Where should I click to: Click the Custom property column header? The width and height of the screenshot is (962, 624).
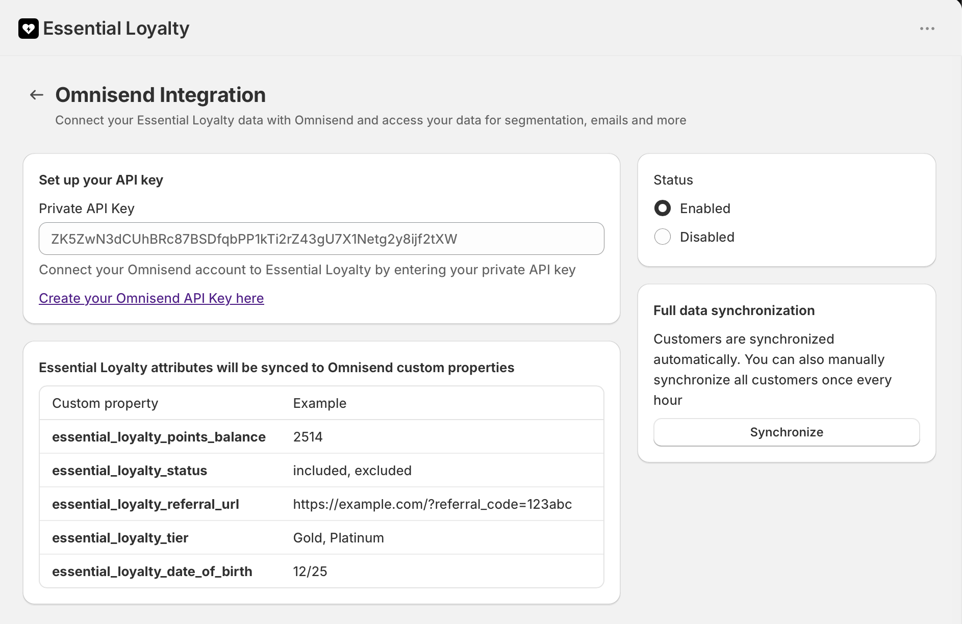point(106,403)
